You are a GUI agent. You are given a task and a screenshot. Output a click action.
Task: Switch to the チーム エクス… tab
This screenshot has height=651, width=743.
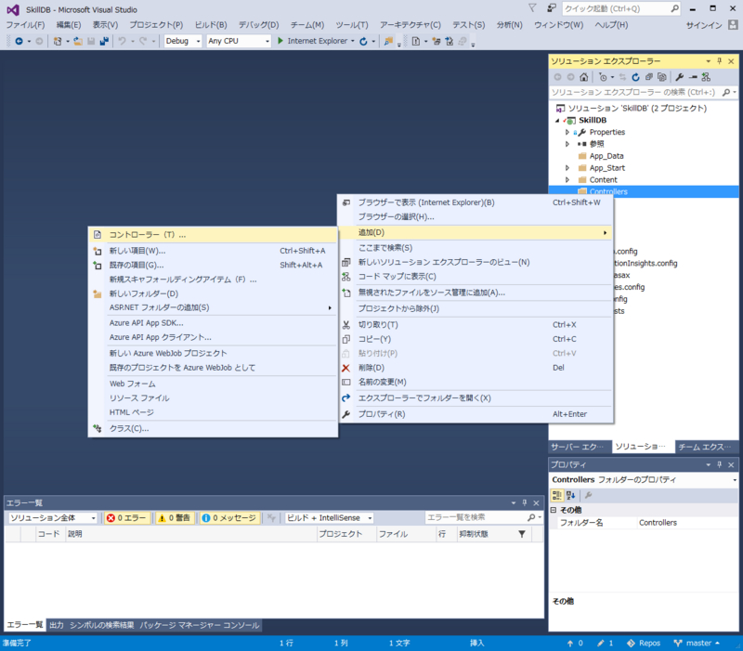705,447
